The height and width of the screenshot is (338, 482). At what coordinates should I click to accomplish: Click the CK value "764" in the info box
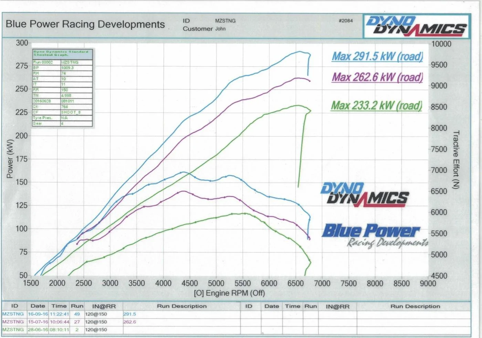coord(64,107)
